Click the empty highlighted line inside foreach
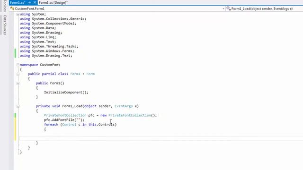 coord(161,138)
